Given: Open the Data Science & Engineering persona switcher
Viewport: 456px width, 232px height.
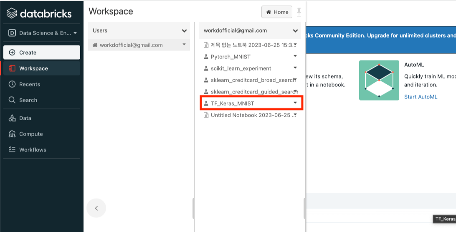Looking at the screenshot, I should (42, 33).
